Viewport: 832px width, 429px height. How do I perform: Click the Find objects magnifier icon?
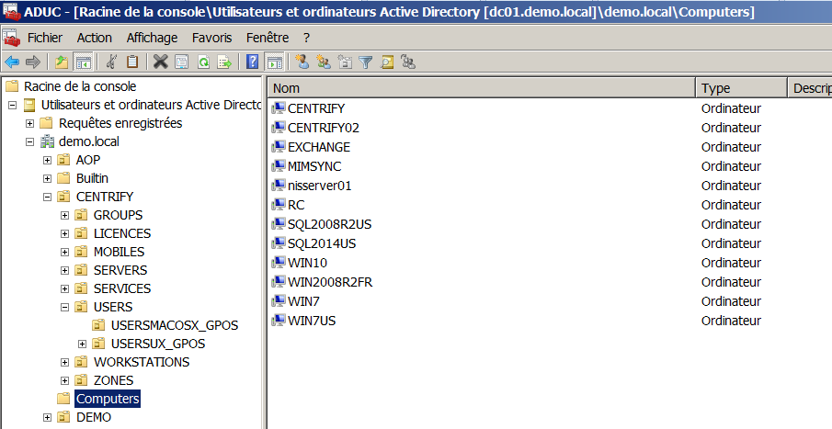[x=387, y=62]
